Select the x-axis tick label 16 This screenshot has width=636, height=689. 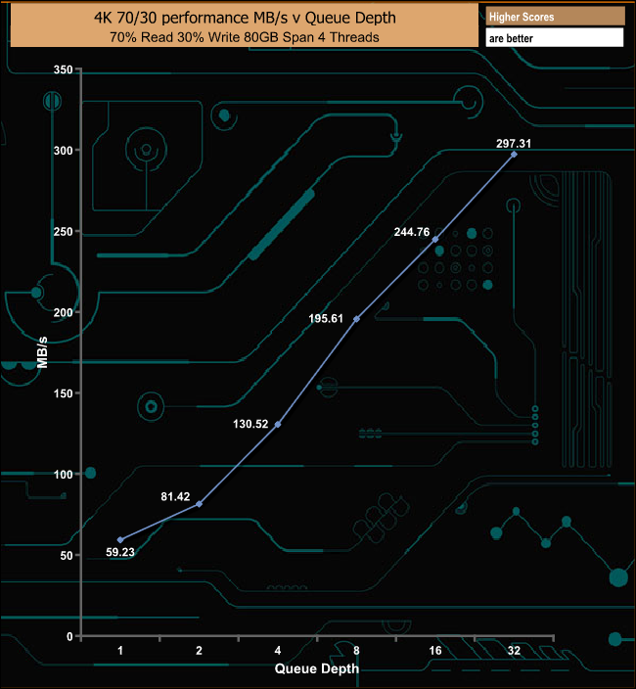pos(435,651)
